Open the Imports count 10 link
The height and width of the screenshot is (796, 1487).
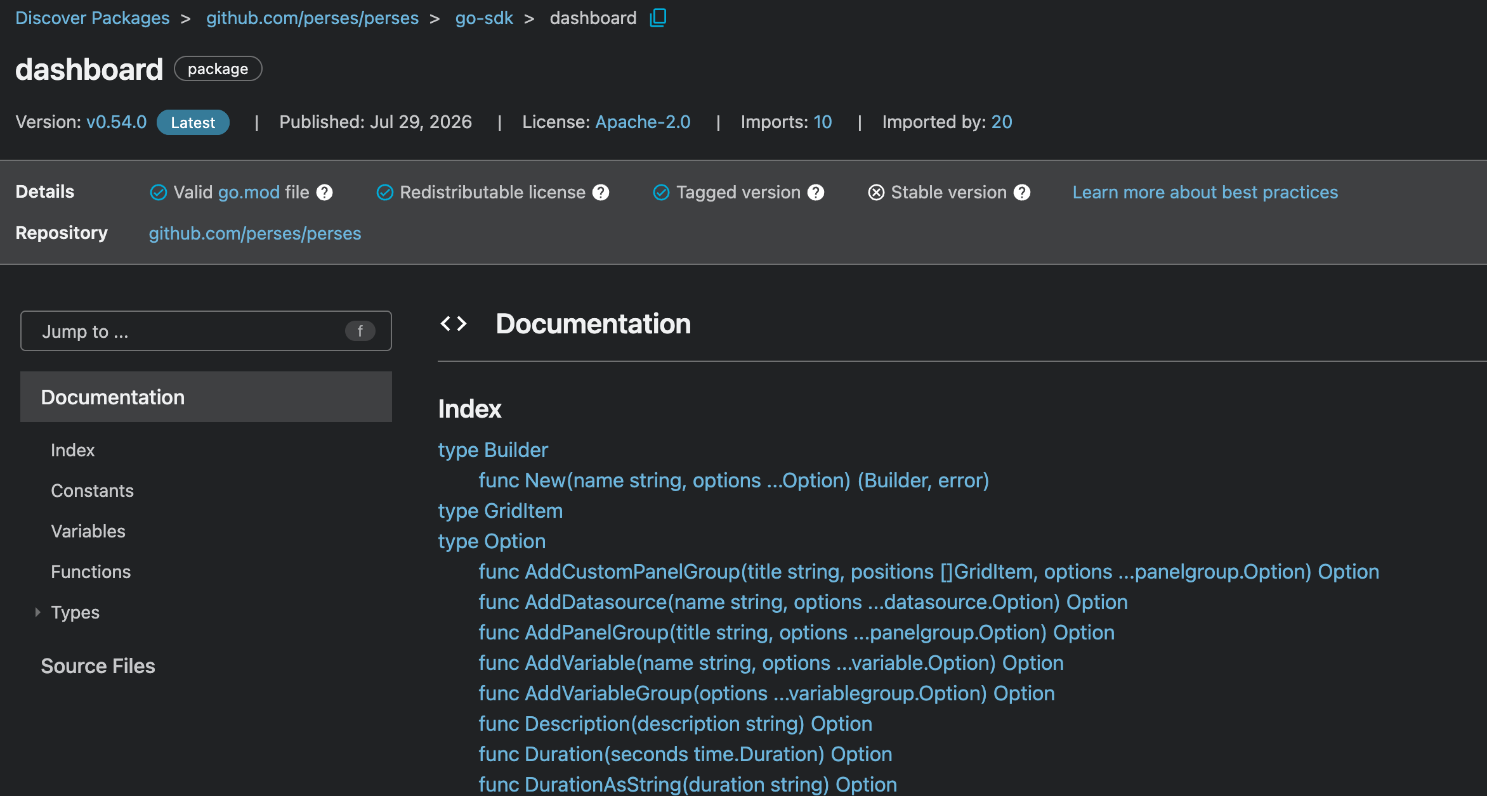point(823,122)
